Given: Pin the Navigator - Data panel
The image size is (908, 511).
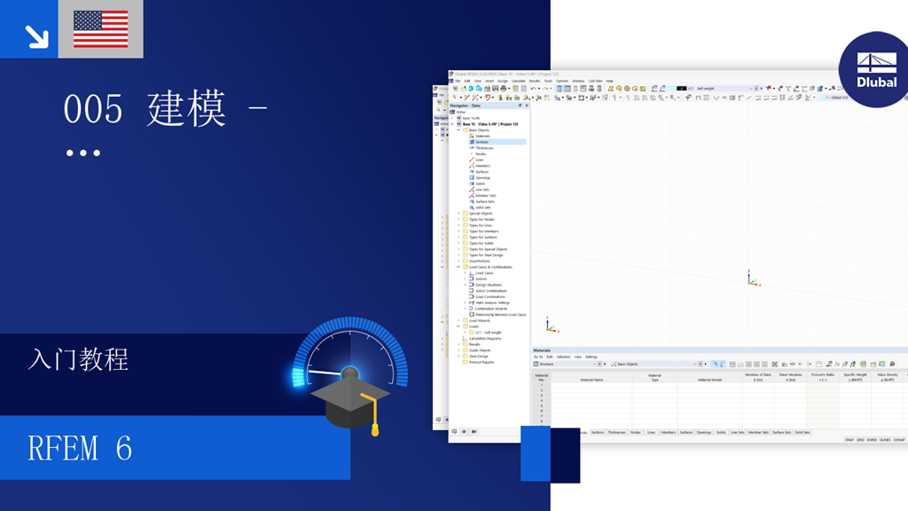Looking at the screenshot, I should [520, 106].
